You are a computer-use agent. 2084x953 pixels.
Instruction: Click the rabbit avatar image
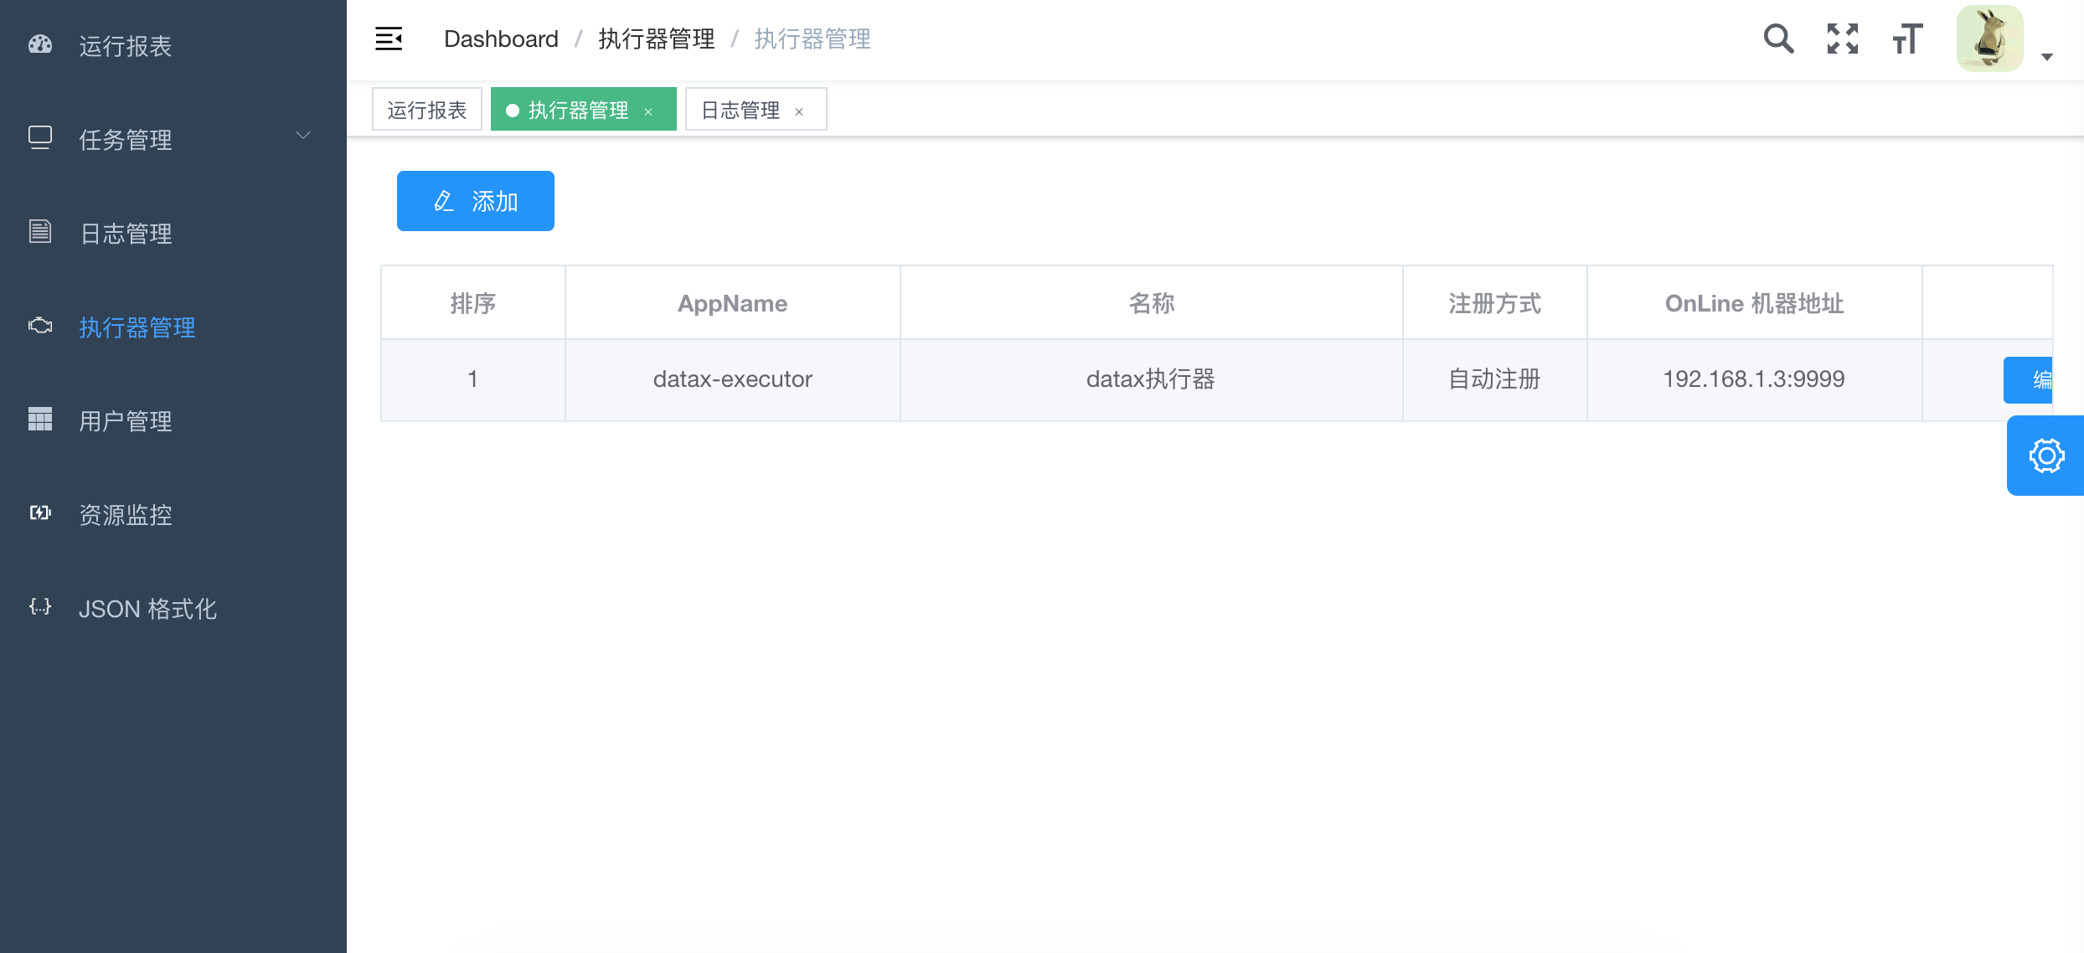coord(1989,39)
